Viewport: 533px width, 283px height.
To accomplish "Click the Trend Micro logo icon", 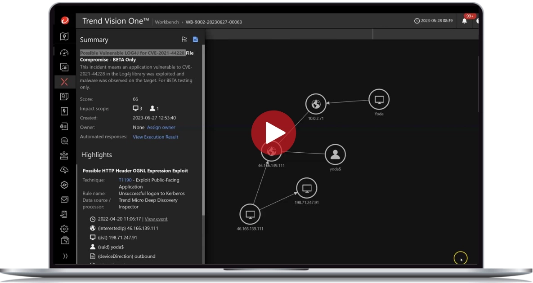I will coord(65,21).
